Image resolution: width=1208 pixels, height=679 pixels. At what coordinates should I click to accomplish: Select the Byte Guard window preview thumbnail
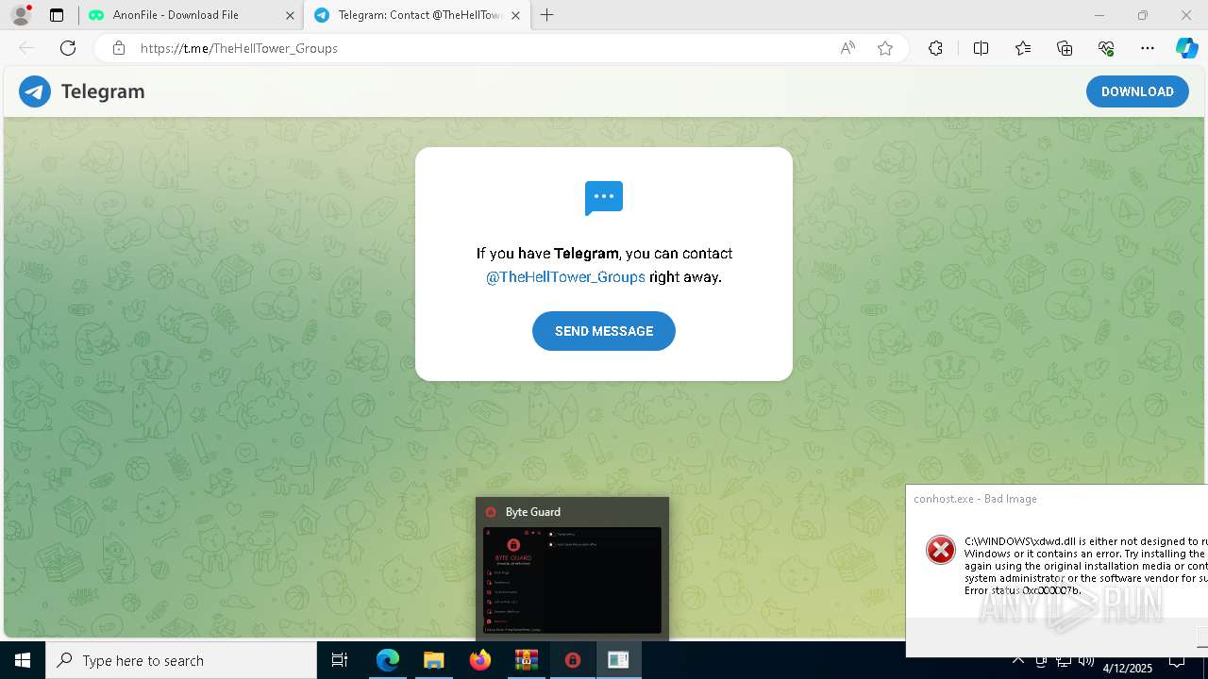[572, 580]
